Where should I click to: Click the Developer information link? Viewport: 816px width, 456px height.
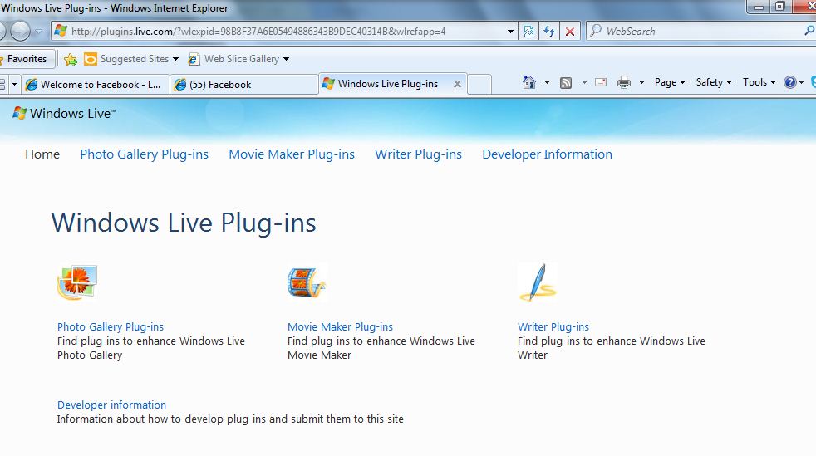pyautogui.click(x=111, y=405)
